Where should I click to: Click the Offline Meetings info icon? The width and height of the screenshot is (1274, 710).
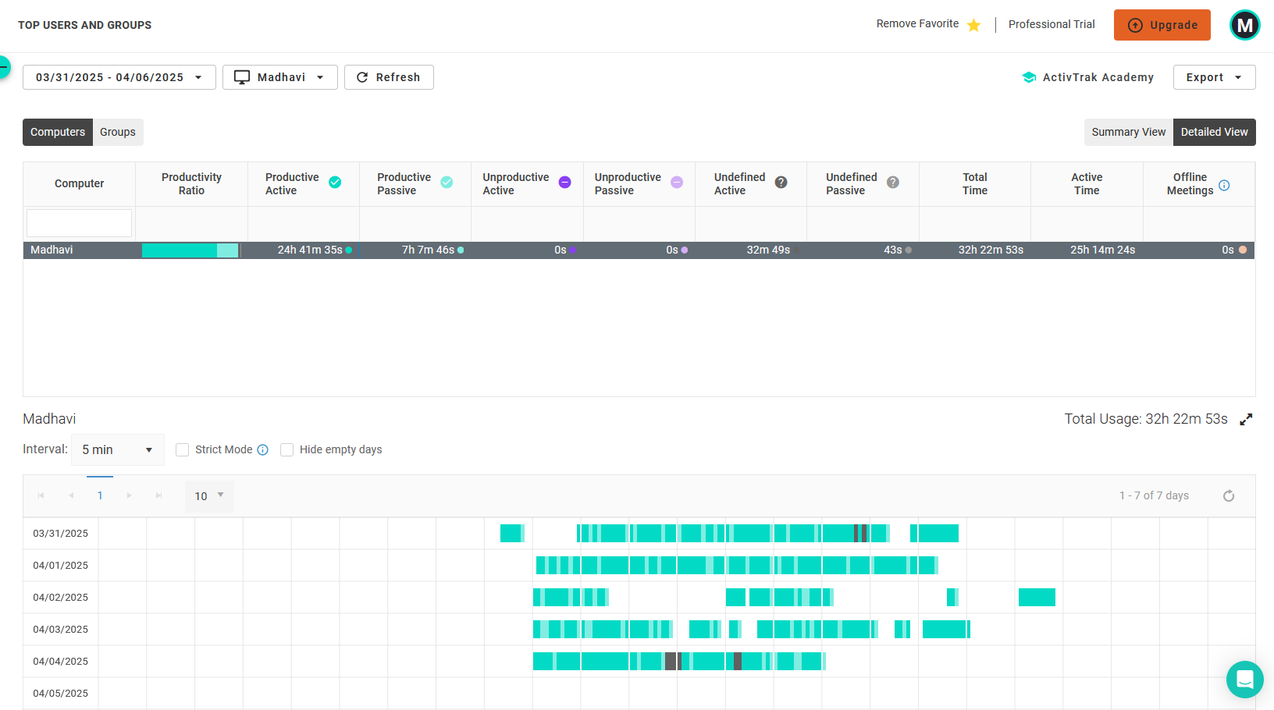pyautogui.click(x=1224, y=186)
